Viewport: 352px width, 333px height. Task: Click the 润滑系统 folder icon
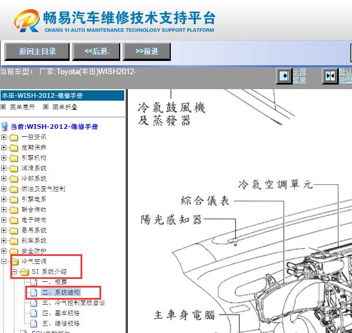pos(14,168)
